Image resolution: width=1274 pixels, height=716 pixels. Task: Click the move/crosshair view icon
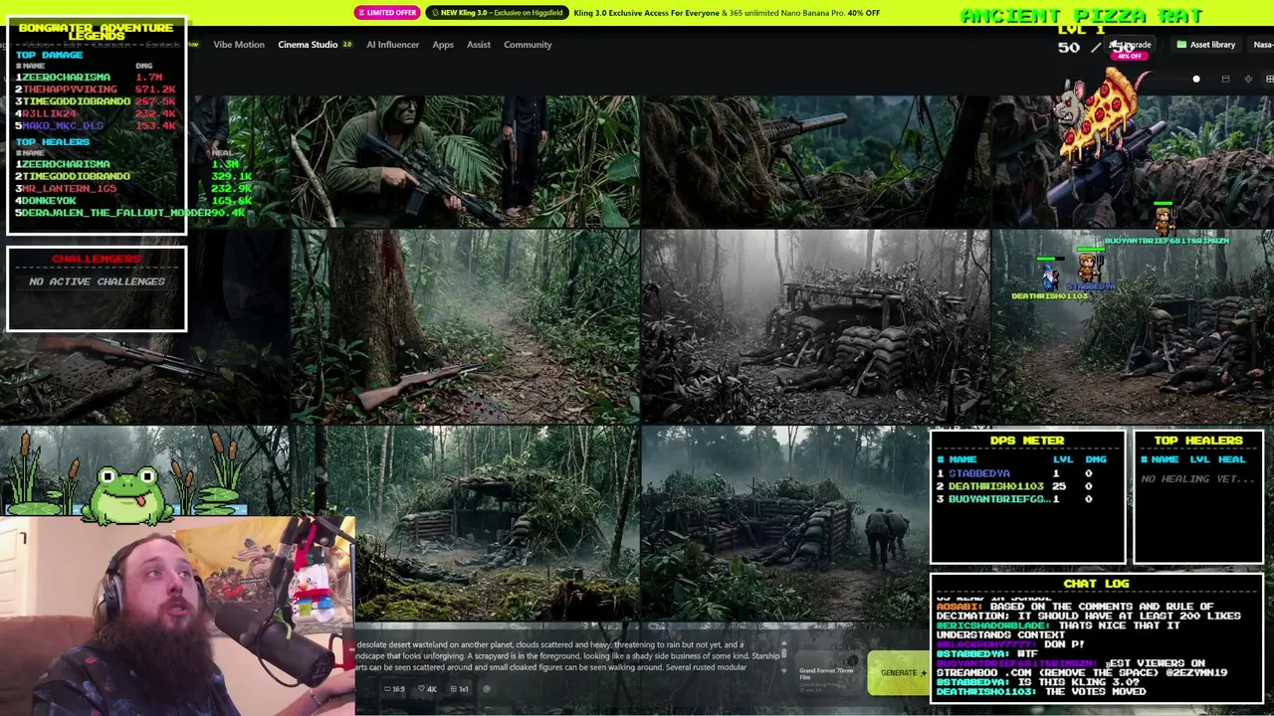(1248, 79)
